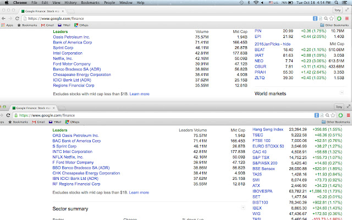Open YMail bookmark in top window

[x=64, y=25]
